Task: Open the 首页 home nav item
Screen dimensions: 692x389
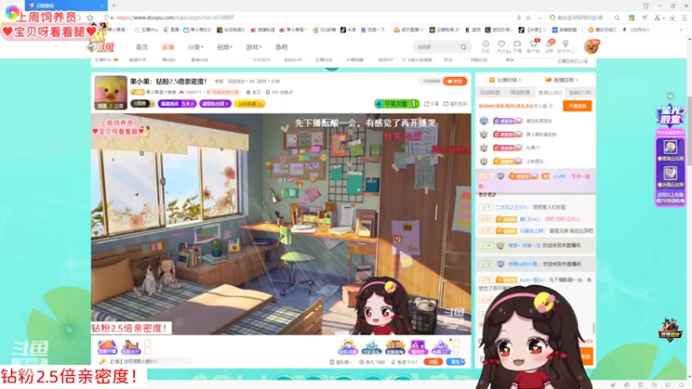Action: [x=142, y=48]
